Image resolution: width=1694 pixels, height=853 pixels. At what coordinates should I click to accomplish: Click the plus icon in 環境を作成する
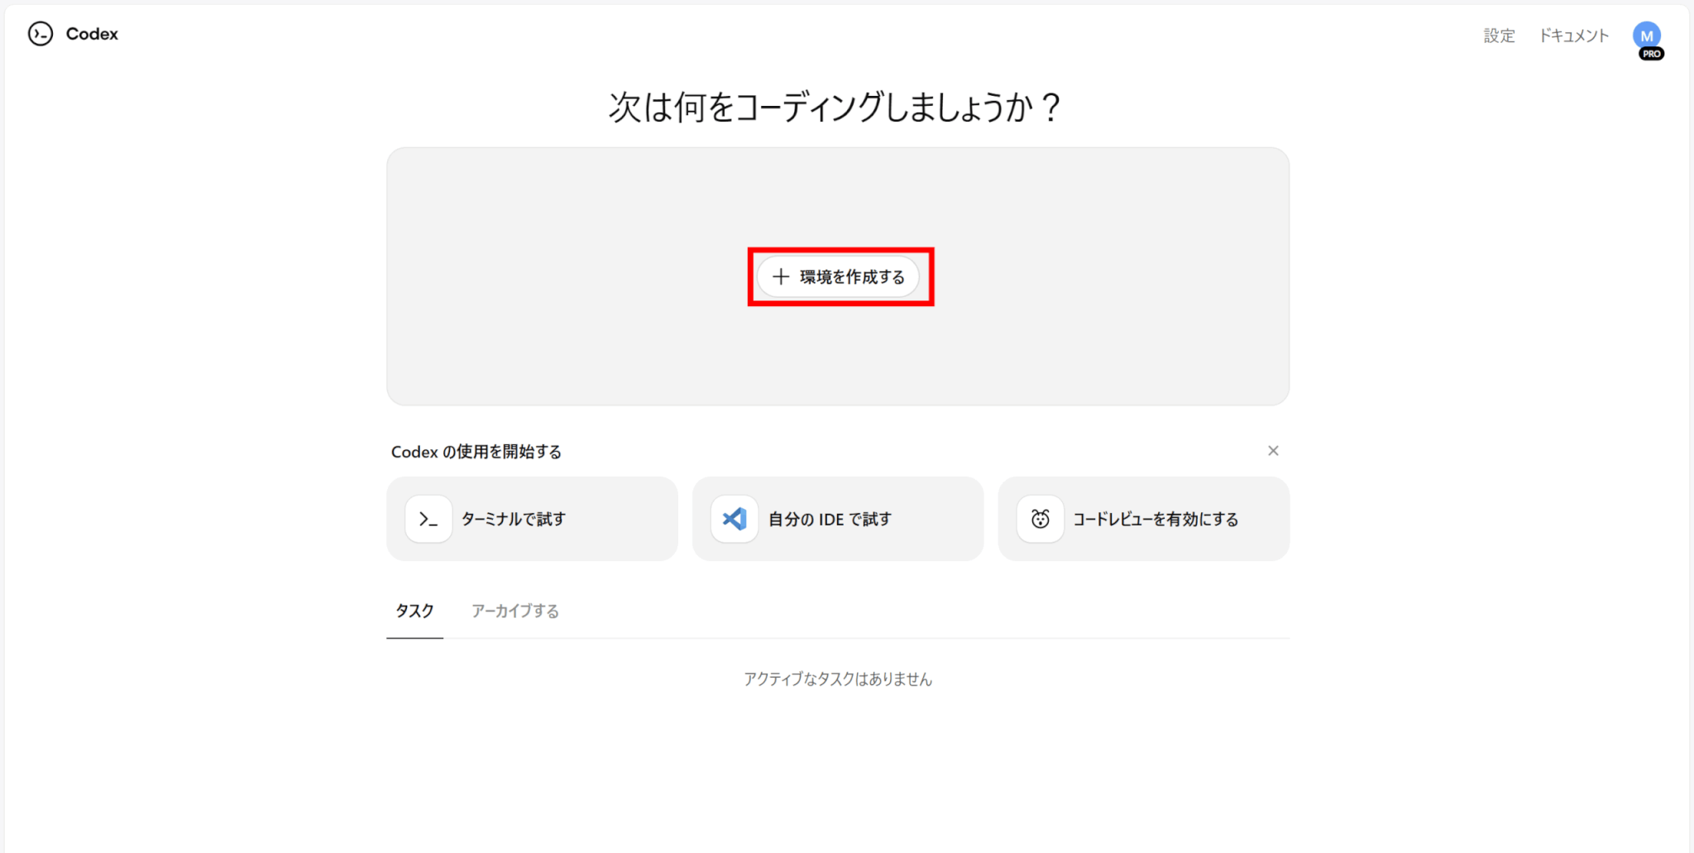pos(780,276)
